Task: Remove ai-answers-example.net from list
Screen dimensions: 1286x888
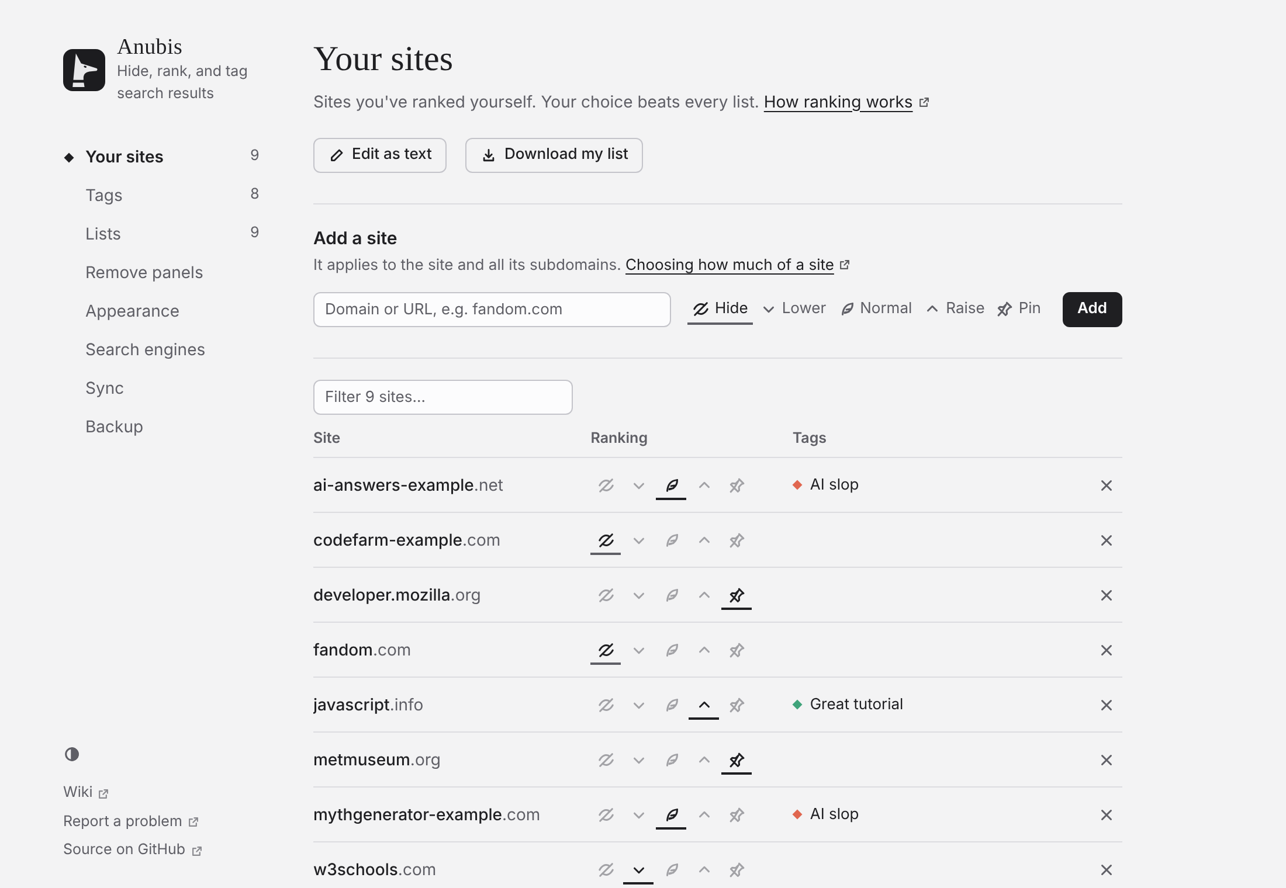Action: (1106, 485)
